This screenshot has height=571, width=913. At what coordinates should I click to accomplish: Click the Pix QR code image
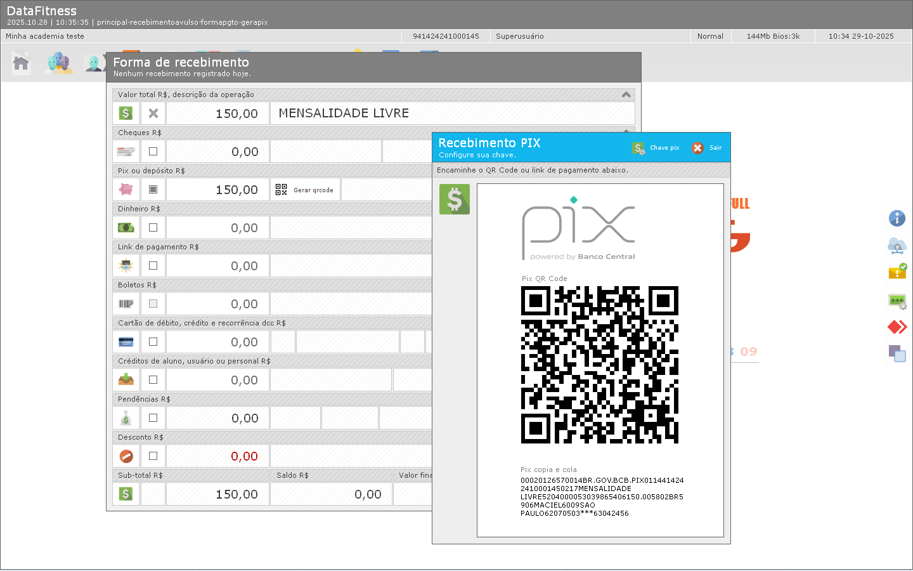click(x=599, y=365)
